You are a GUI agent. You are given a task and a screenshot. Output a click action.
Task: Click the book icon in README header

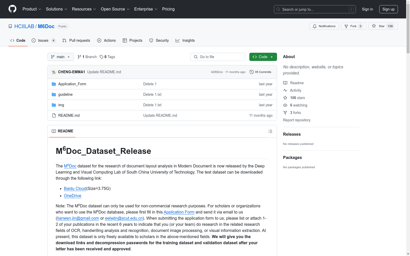[54, 131]
